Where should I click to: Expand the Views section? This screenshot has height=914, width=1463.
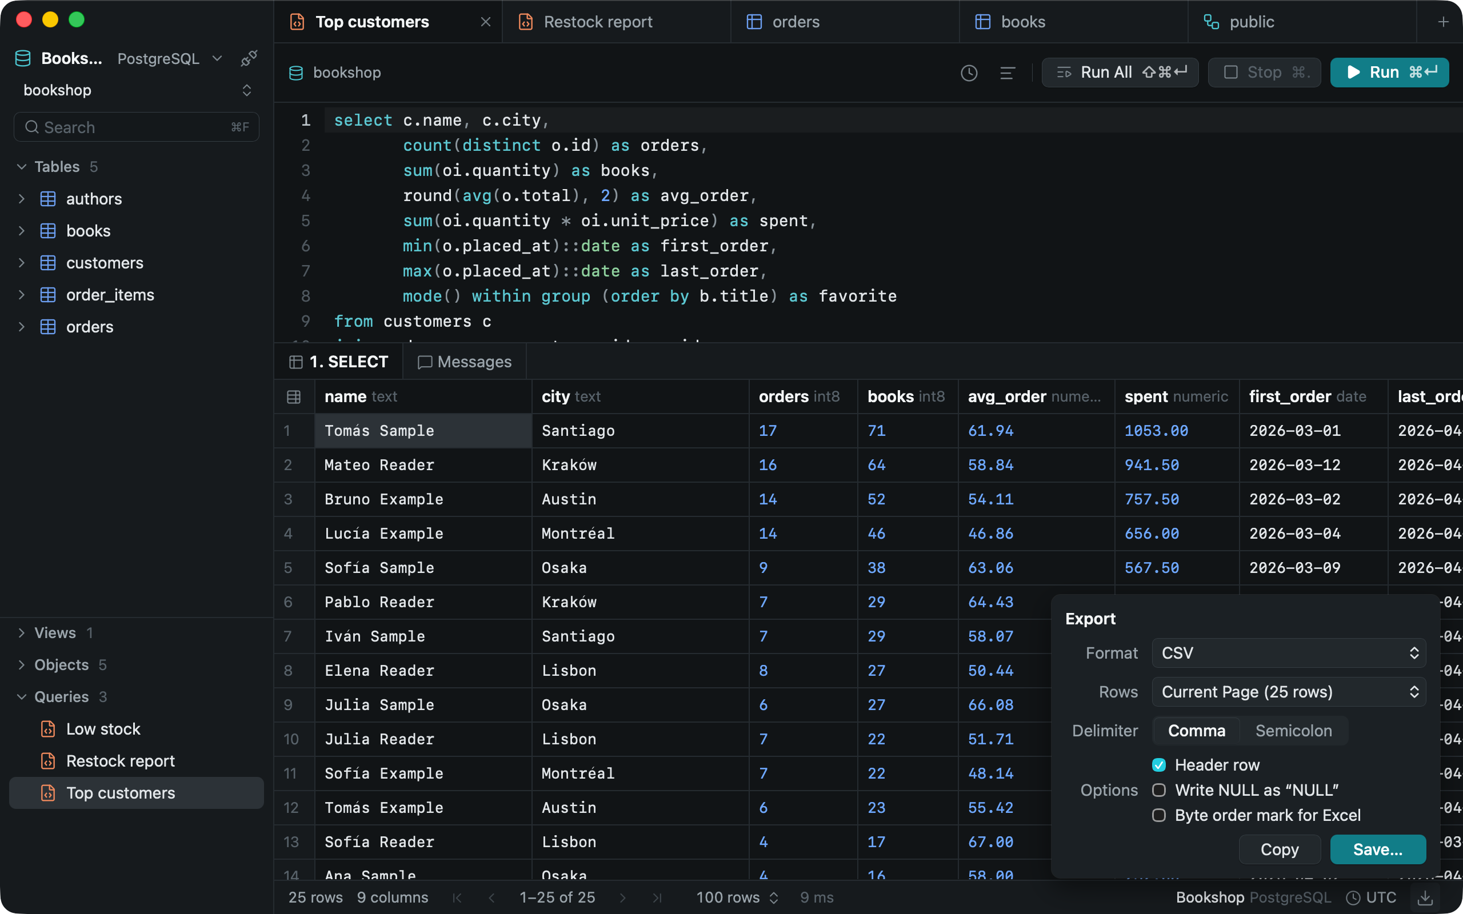click(22, 633)
